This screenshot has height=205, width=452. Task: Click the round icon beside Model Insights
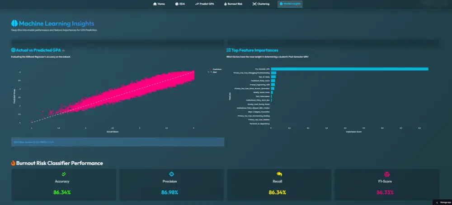tap(281, 4)
